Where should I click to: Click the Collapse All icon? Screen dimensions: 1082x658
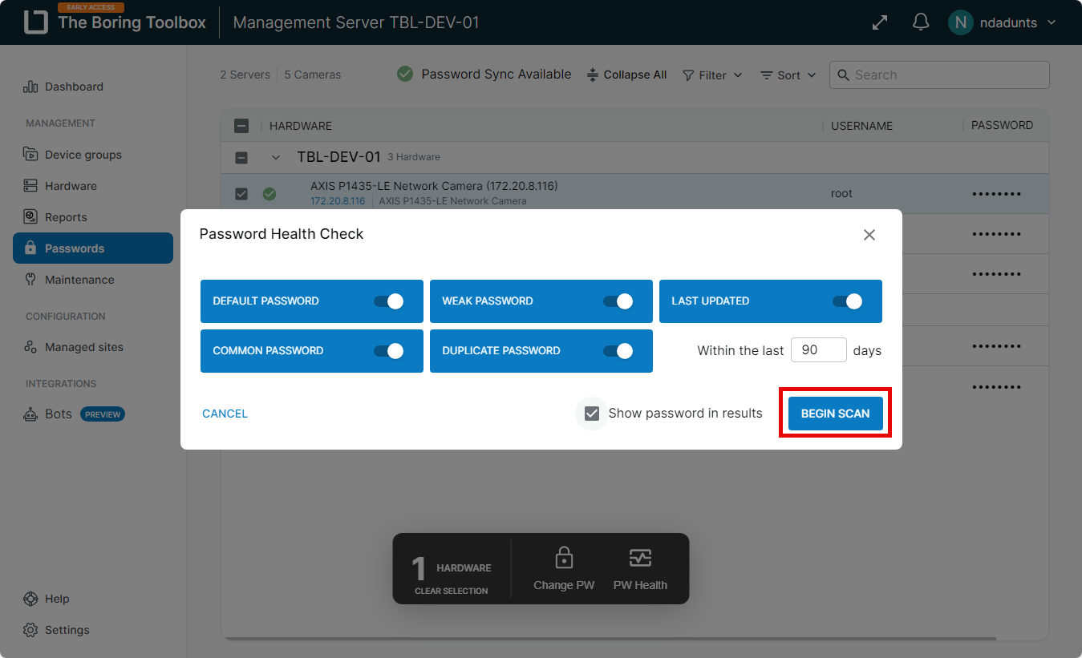[593, 75]
